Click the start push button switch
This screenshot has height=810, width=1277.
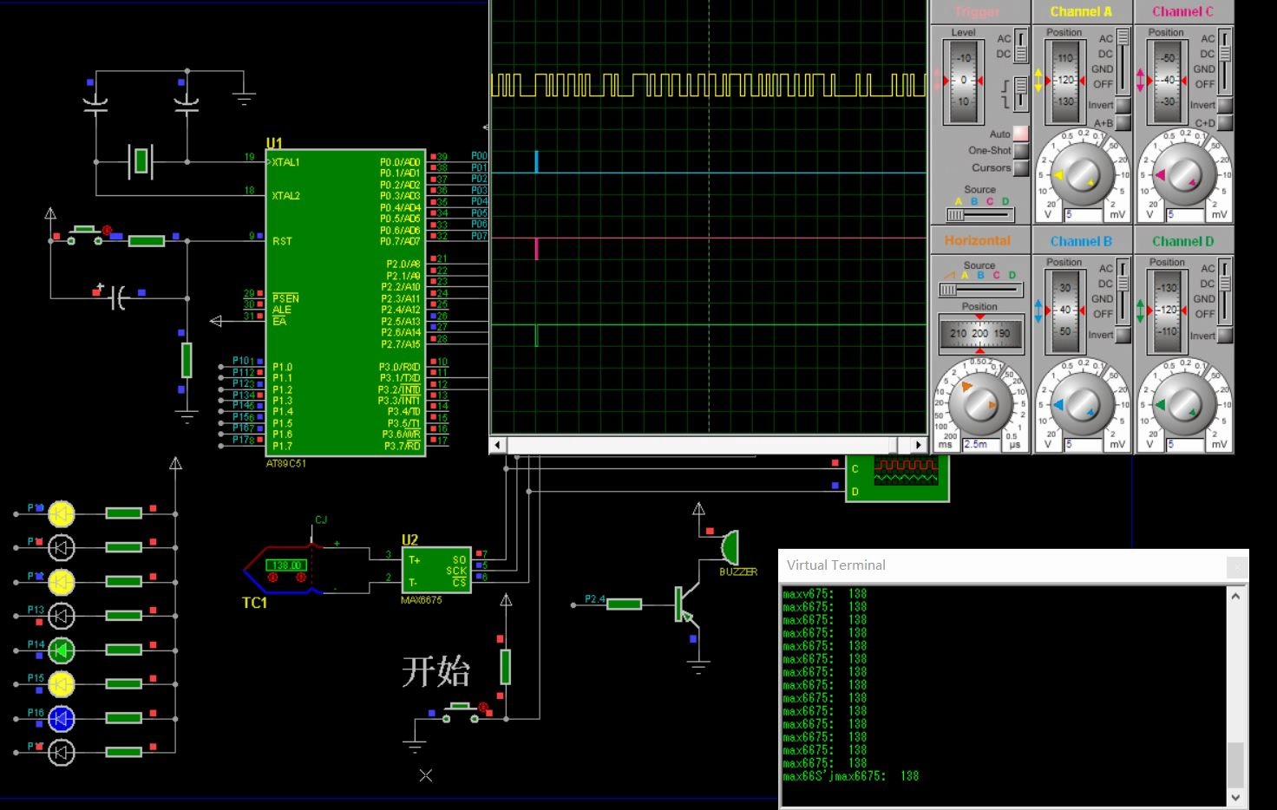pyautogui.click(x=461, y=711)
